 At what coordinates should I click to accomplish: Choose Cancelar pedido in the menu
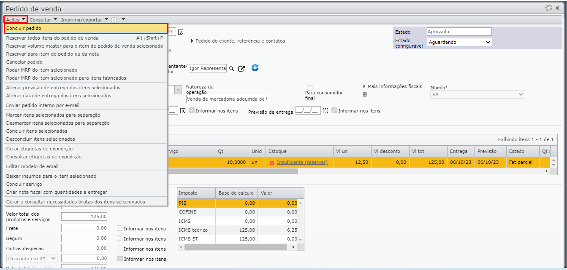pyautogui.click(x=24, y=62)
